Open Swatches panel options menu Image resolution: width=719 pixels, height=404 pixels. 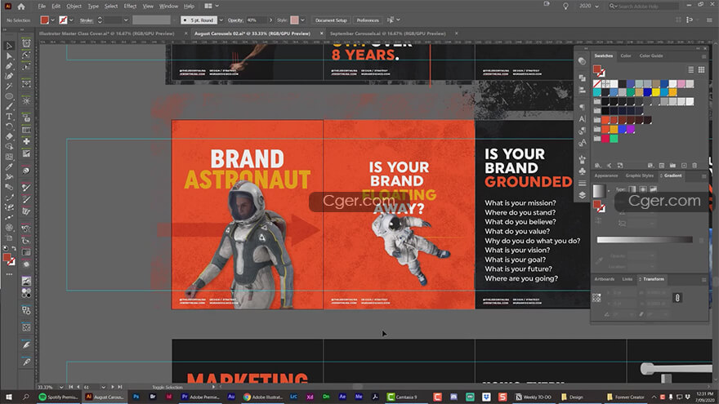[703, 56]
